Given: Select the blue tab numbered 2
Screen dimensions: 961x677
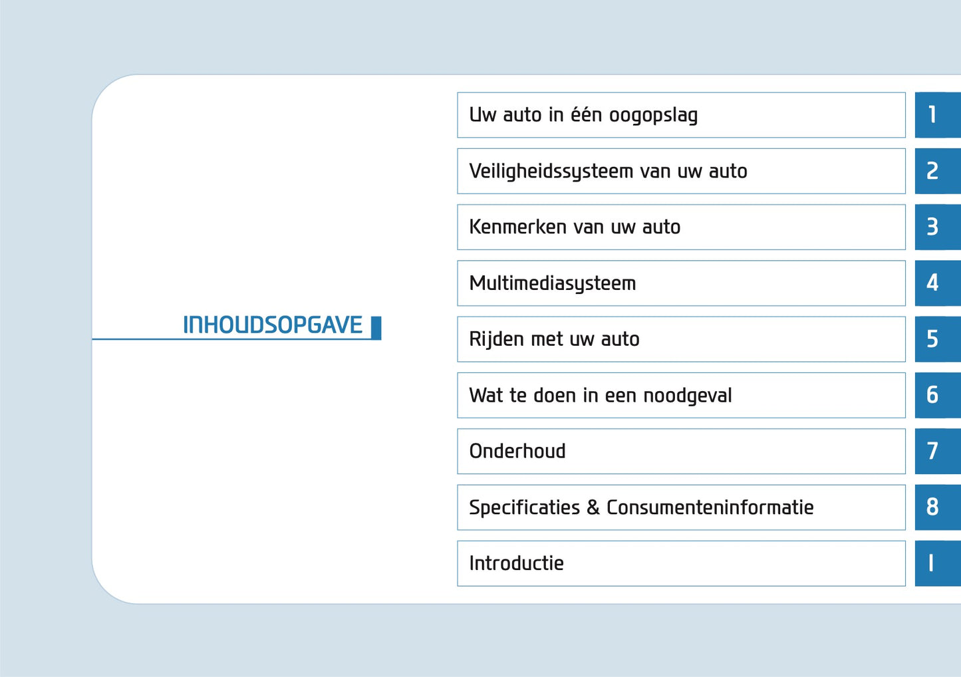Looking at the screenshot, I should click(937, 171).
